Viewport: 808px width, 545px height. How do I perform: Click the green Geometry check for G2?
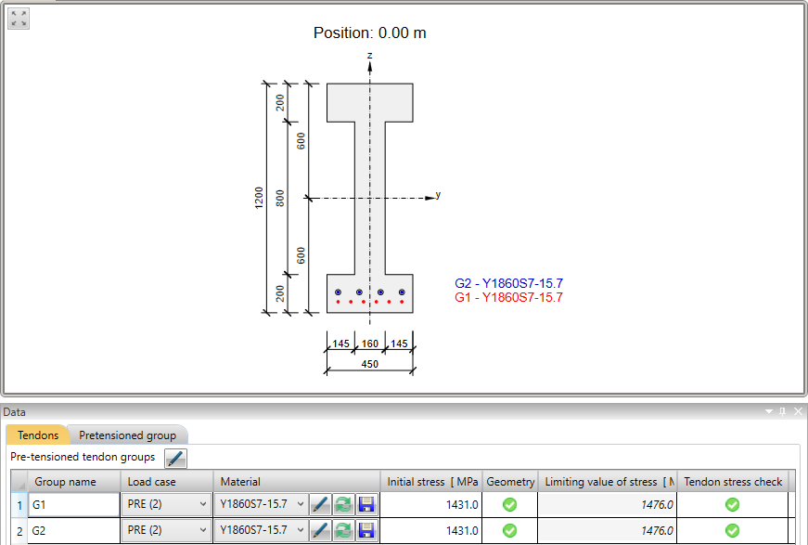(509, 530)
